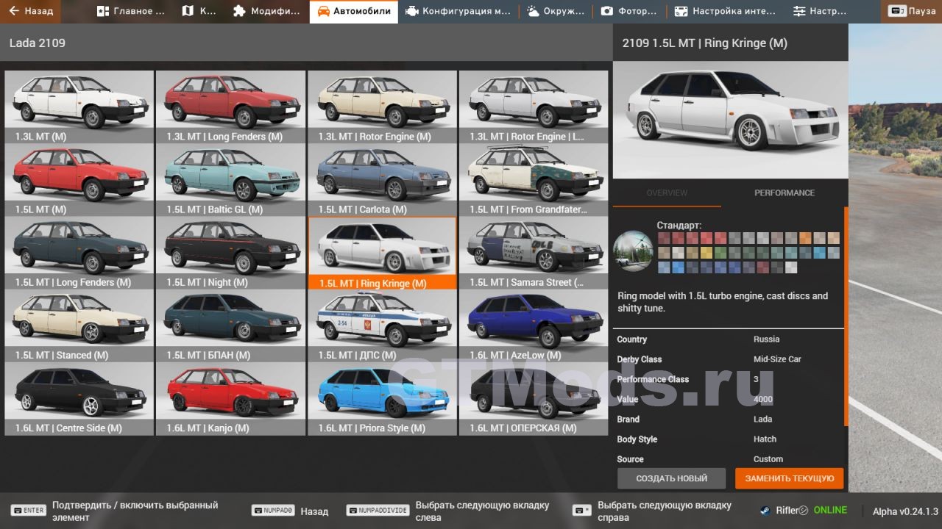942x529 pixels.
Task: Click the detail panel orange scrollbar
Action: pyautogui.click(x=846, y=316)
